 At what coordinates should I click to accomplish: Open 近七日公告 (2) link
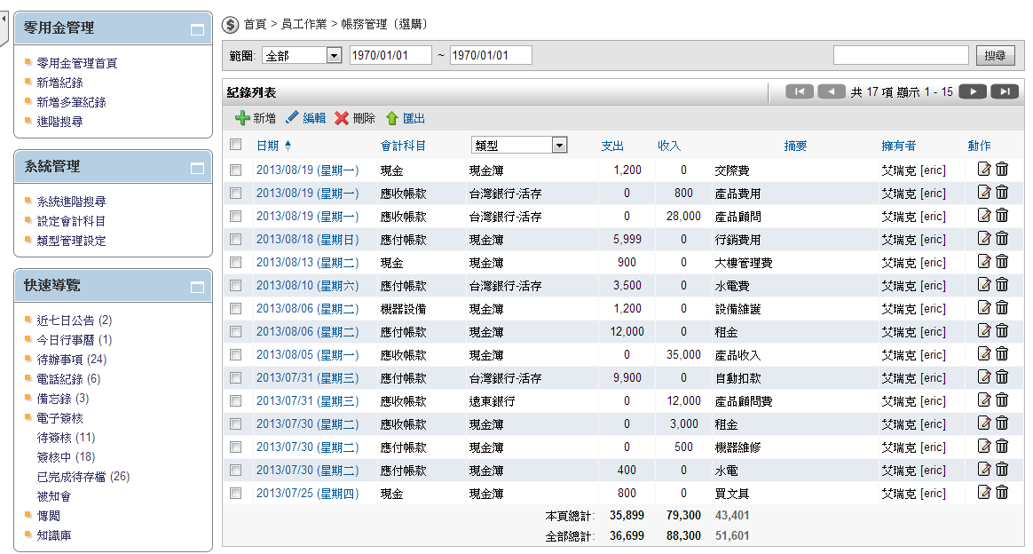point(75,321)
